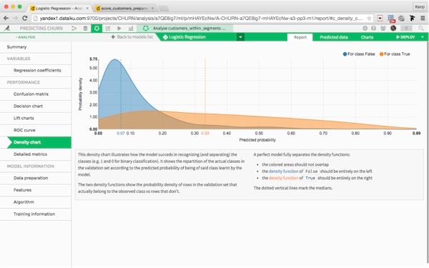Open the settings gear icon
The height and width of the screenshot is (268, 429).
pos(365,28)
